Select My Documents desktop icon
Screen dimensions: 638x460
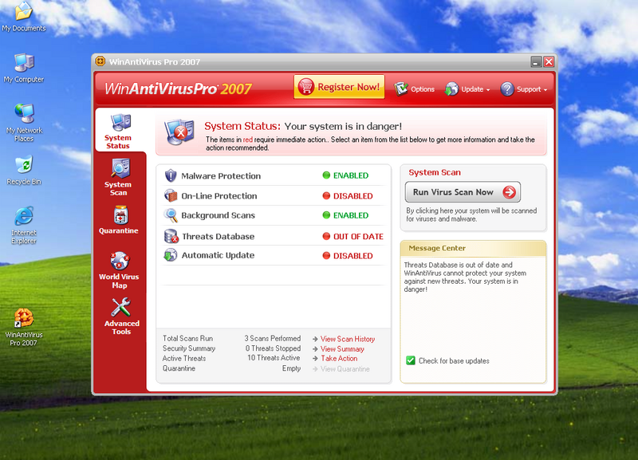click(x=24, y=16)
